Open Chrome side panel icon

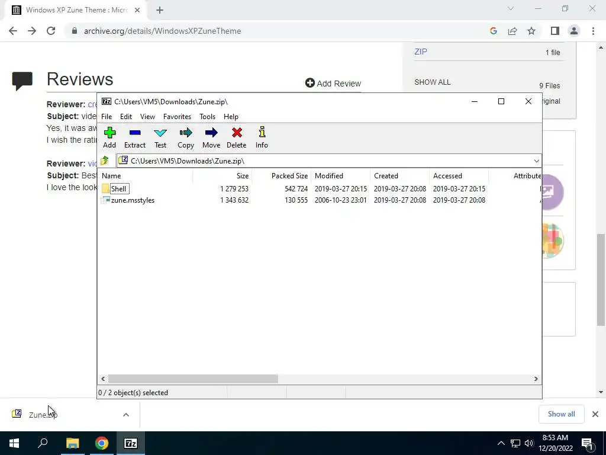[555, 31]
